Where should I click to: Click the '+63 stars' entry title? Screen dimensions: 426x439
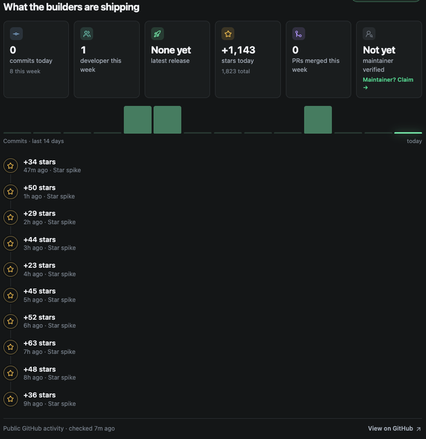pyautogui.click(x=39, y=343)
